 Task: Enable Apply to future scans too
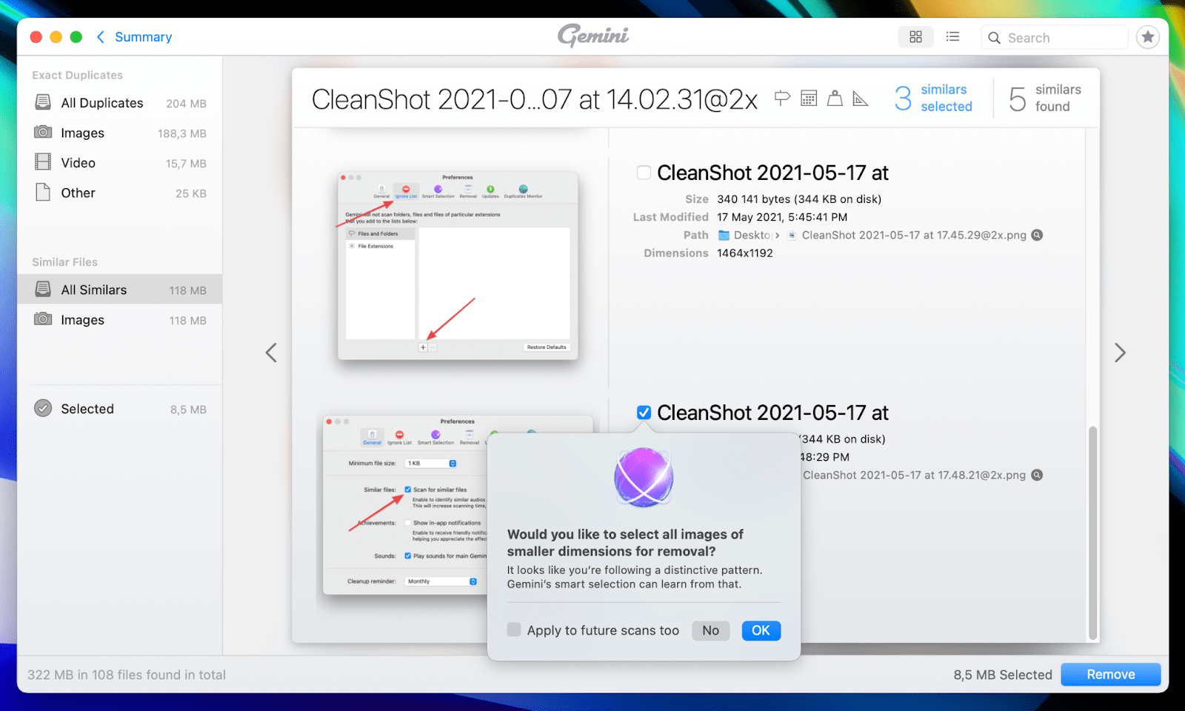pyautogui.click(x=514, y=630)
